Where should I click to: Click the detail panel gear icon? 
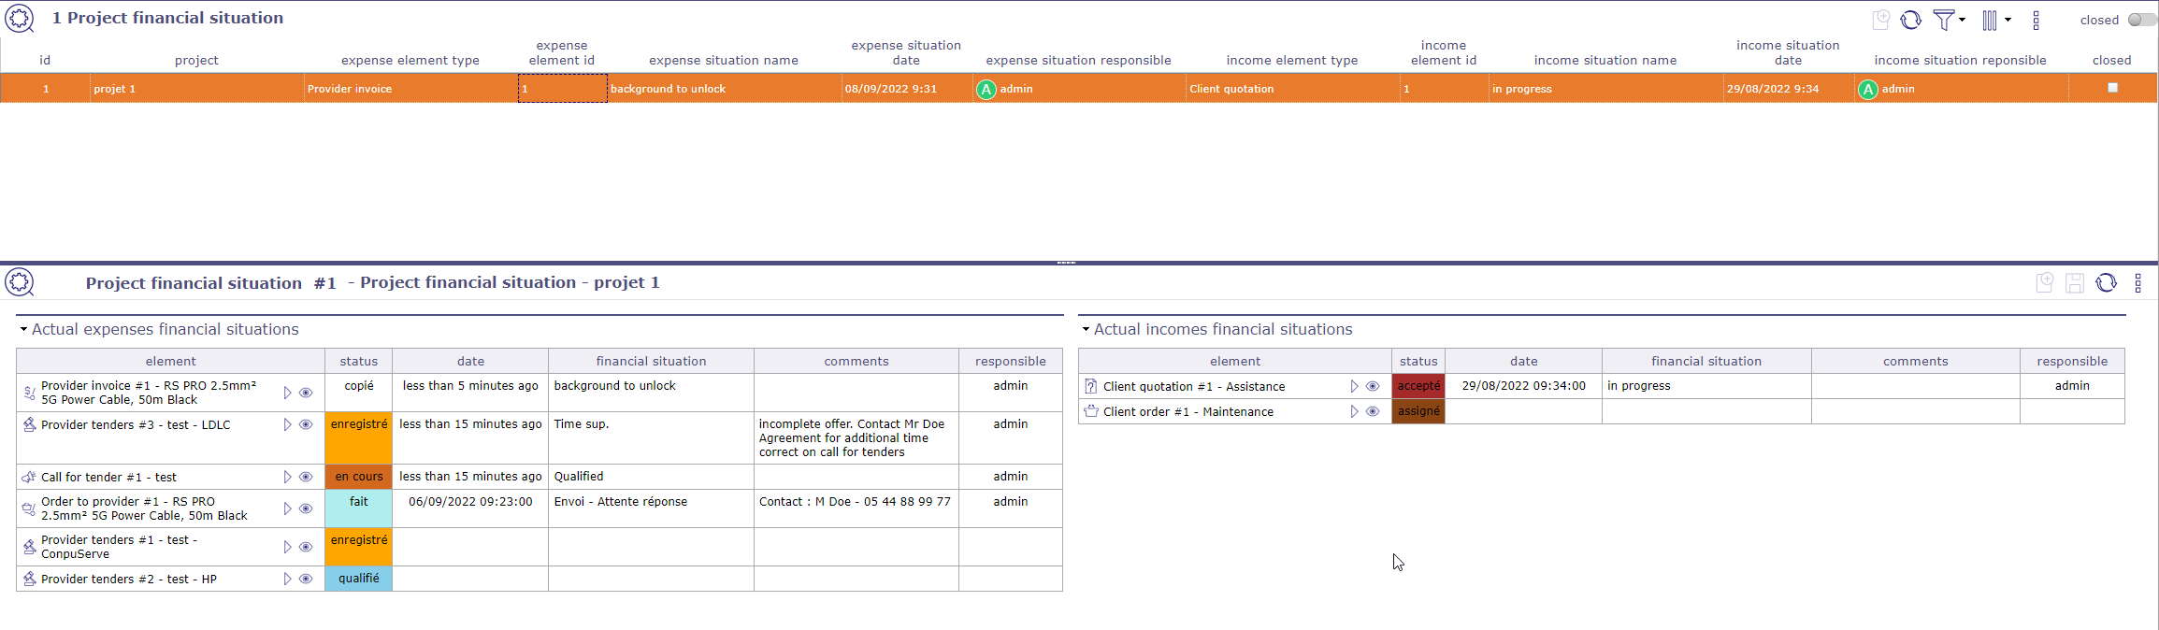(20, 282)
